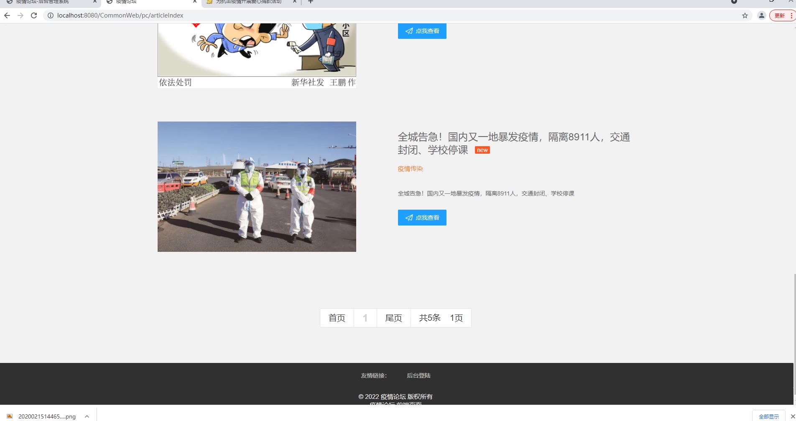Viewport: 796px width, 421px height.
Task: Go to 尾页 in pagination
Action: tap(393, 318)
